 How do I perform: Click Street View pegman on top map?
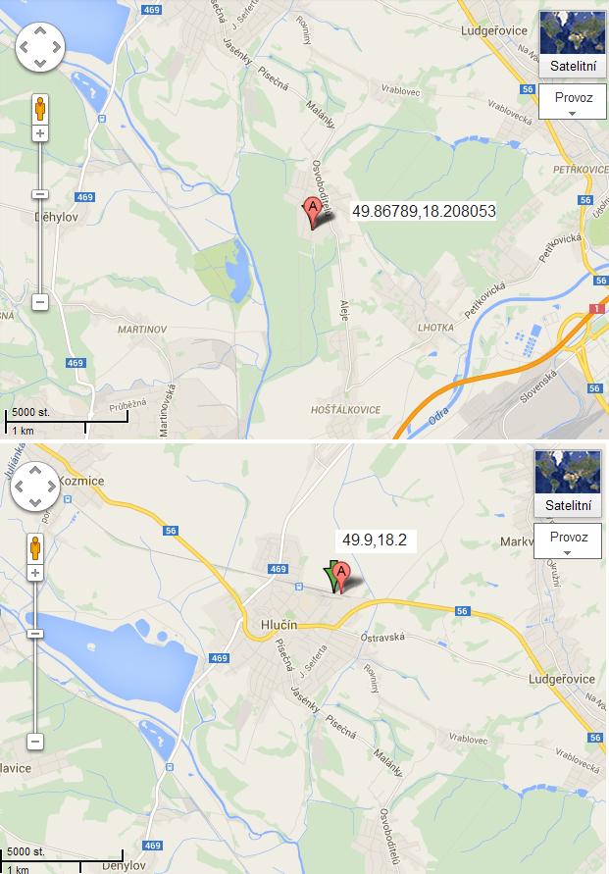39,109
